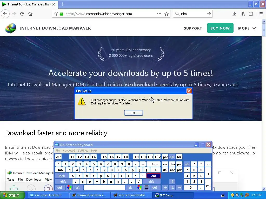Click the right arrow key on On-Screen Keyboard
266x199 pixels.
pyautogui.click(x=179, y=188)
